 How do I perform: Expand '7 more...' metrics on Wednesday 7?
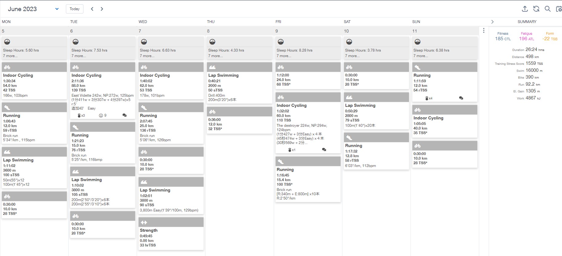coord(147,56)
